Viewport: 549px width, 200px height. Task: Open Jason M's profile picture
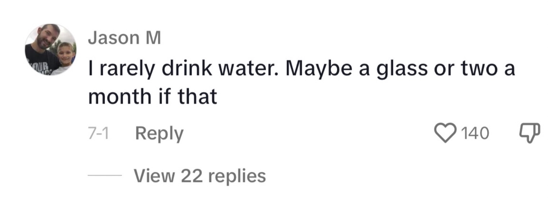(50, 50)
